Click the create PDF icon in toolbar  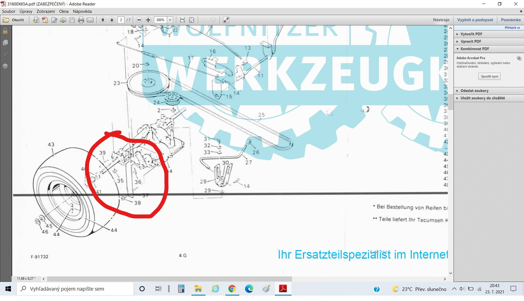45,20
